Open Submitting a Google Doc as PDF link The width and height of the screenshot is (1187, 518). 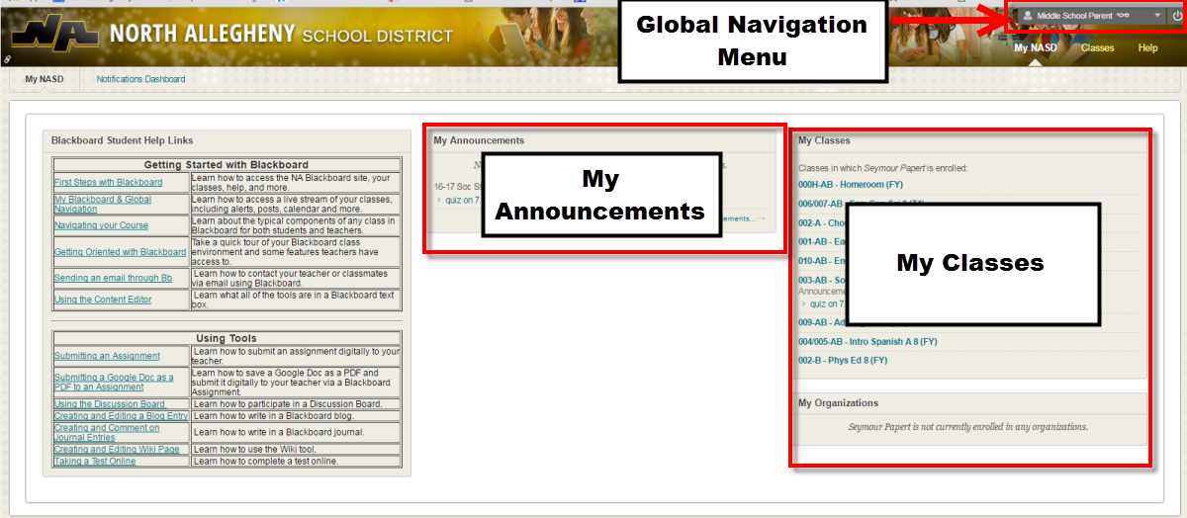click(x=114, y=382)
